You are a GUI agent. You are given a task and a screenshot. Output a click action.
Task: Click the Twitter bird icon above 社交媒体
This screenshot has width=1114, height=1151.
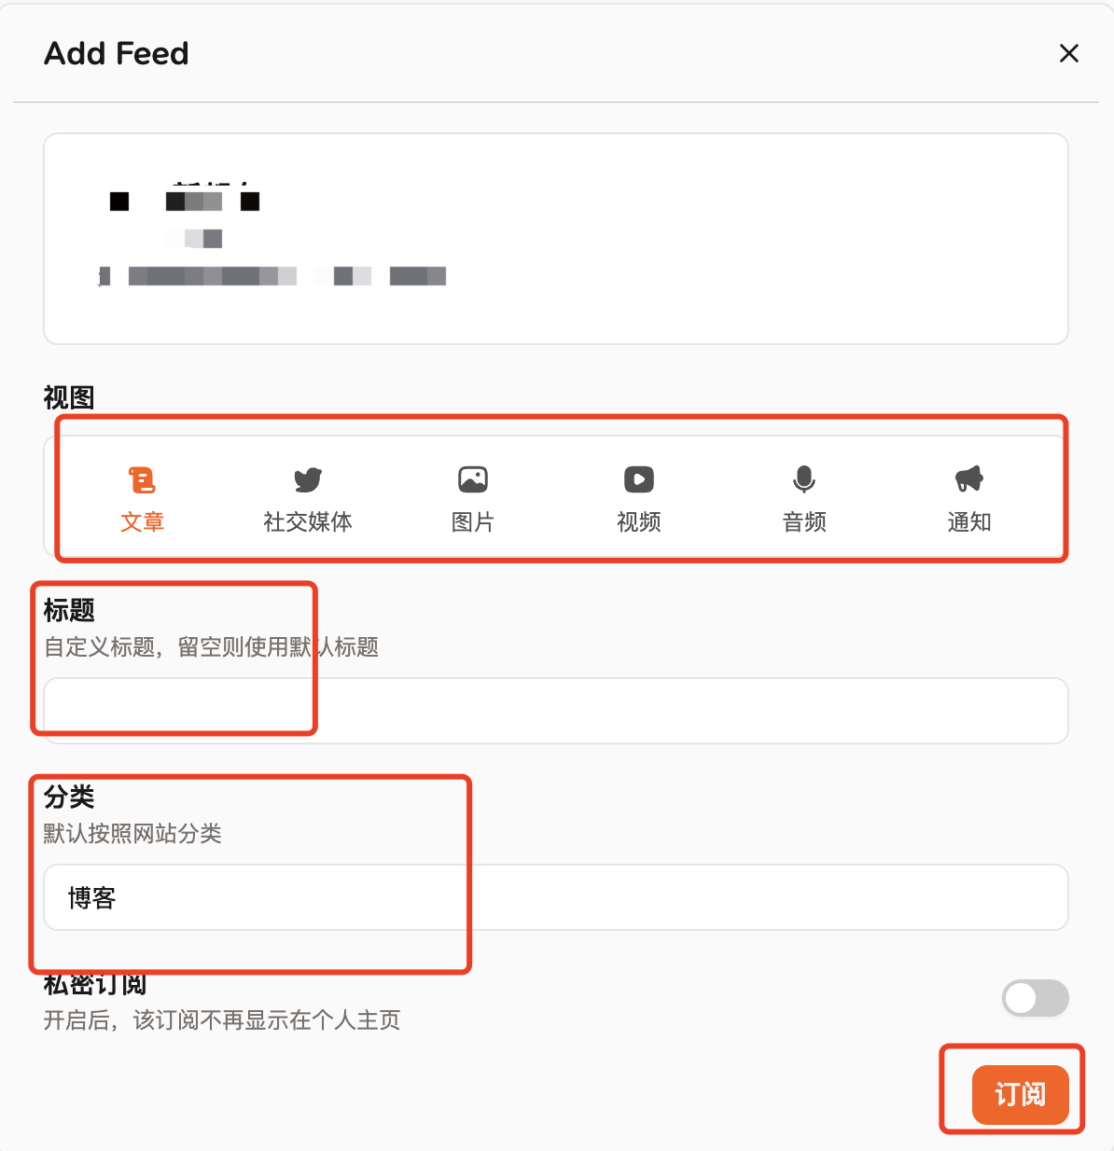click(307, 478)
